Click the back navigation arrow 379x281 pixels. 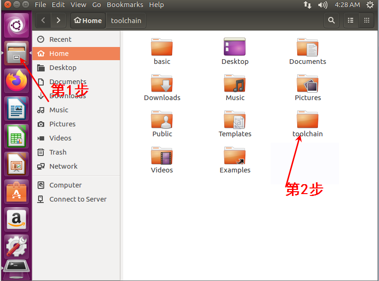(42, 20)
